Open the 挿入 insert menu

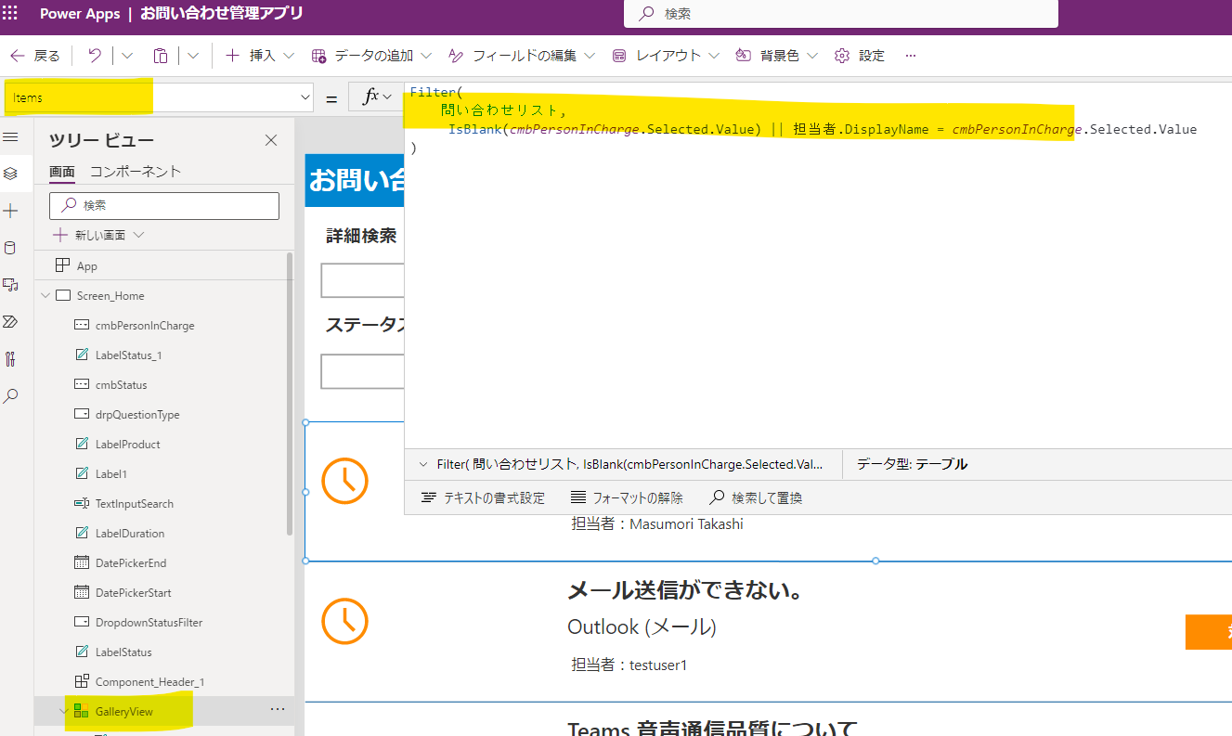(260, 56)
